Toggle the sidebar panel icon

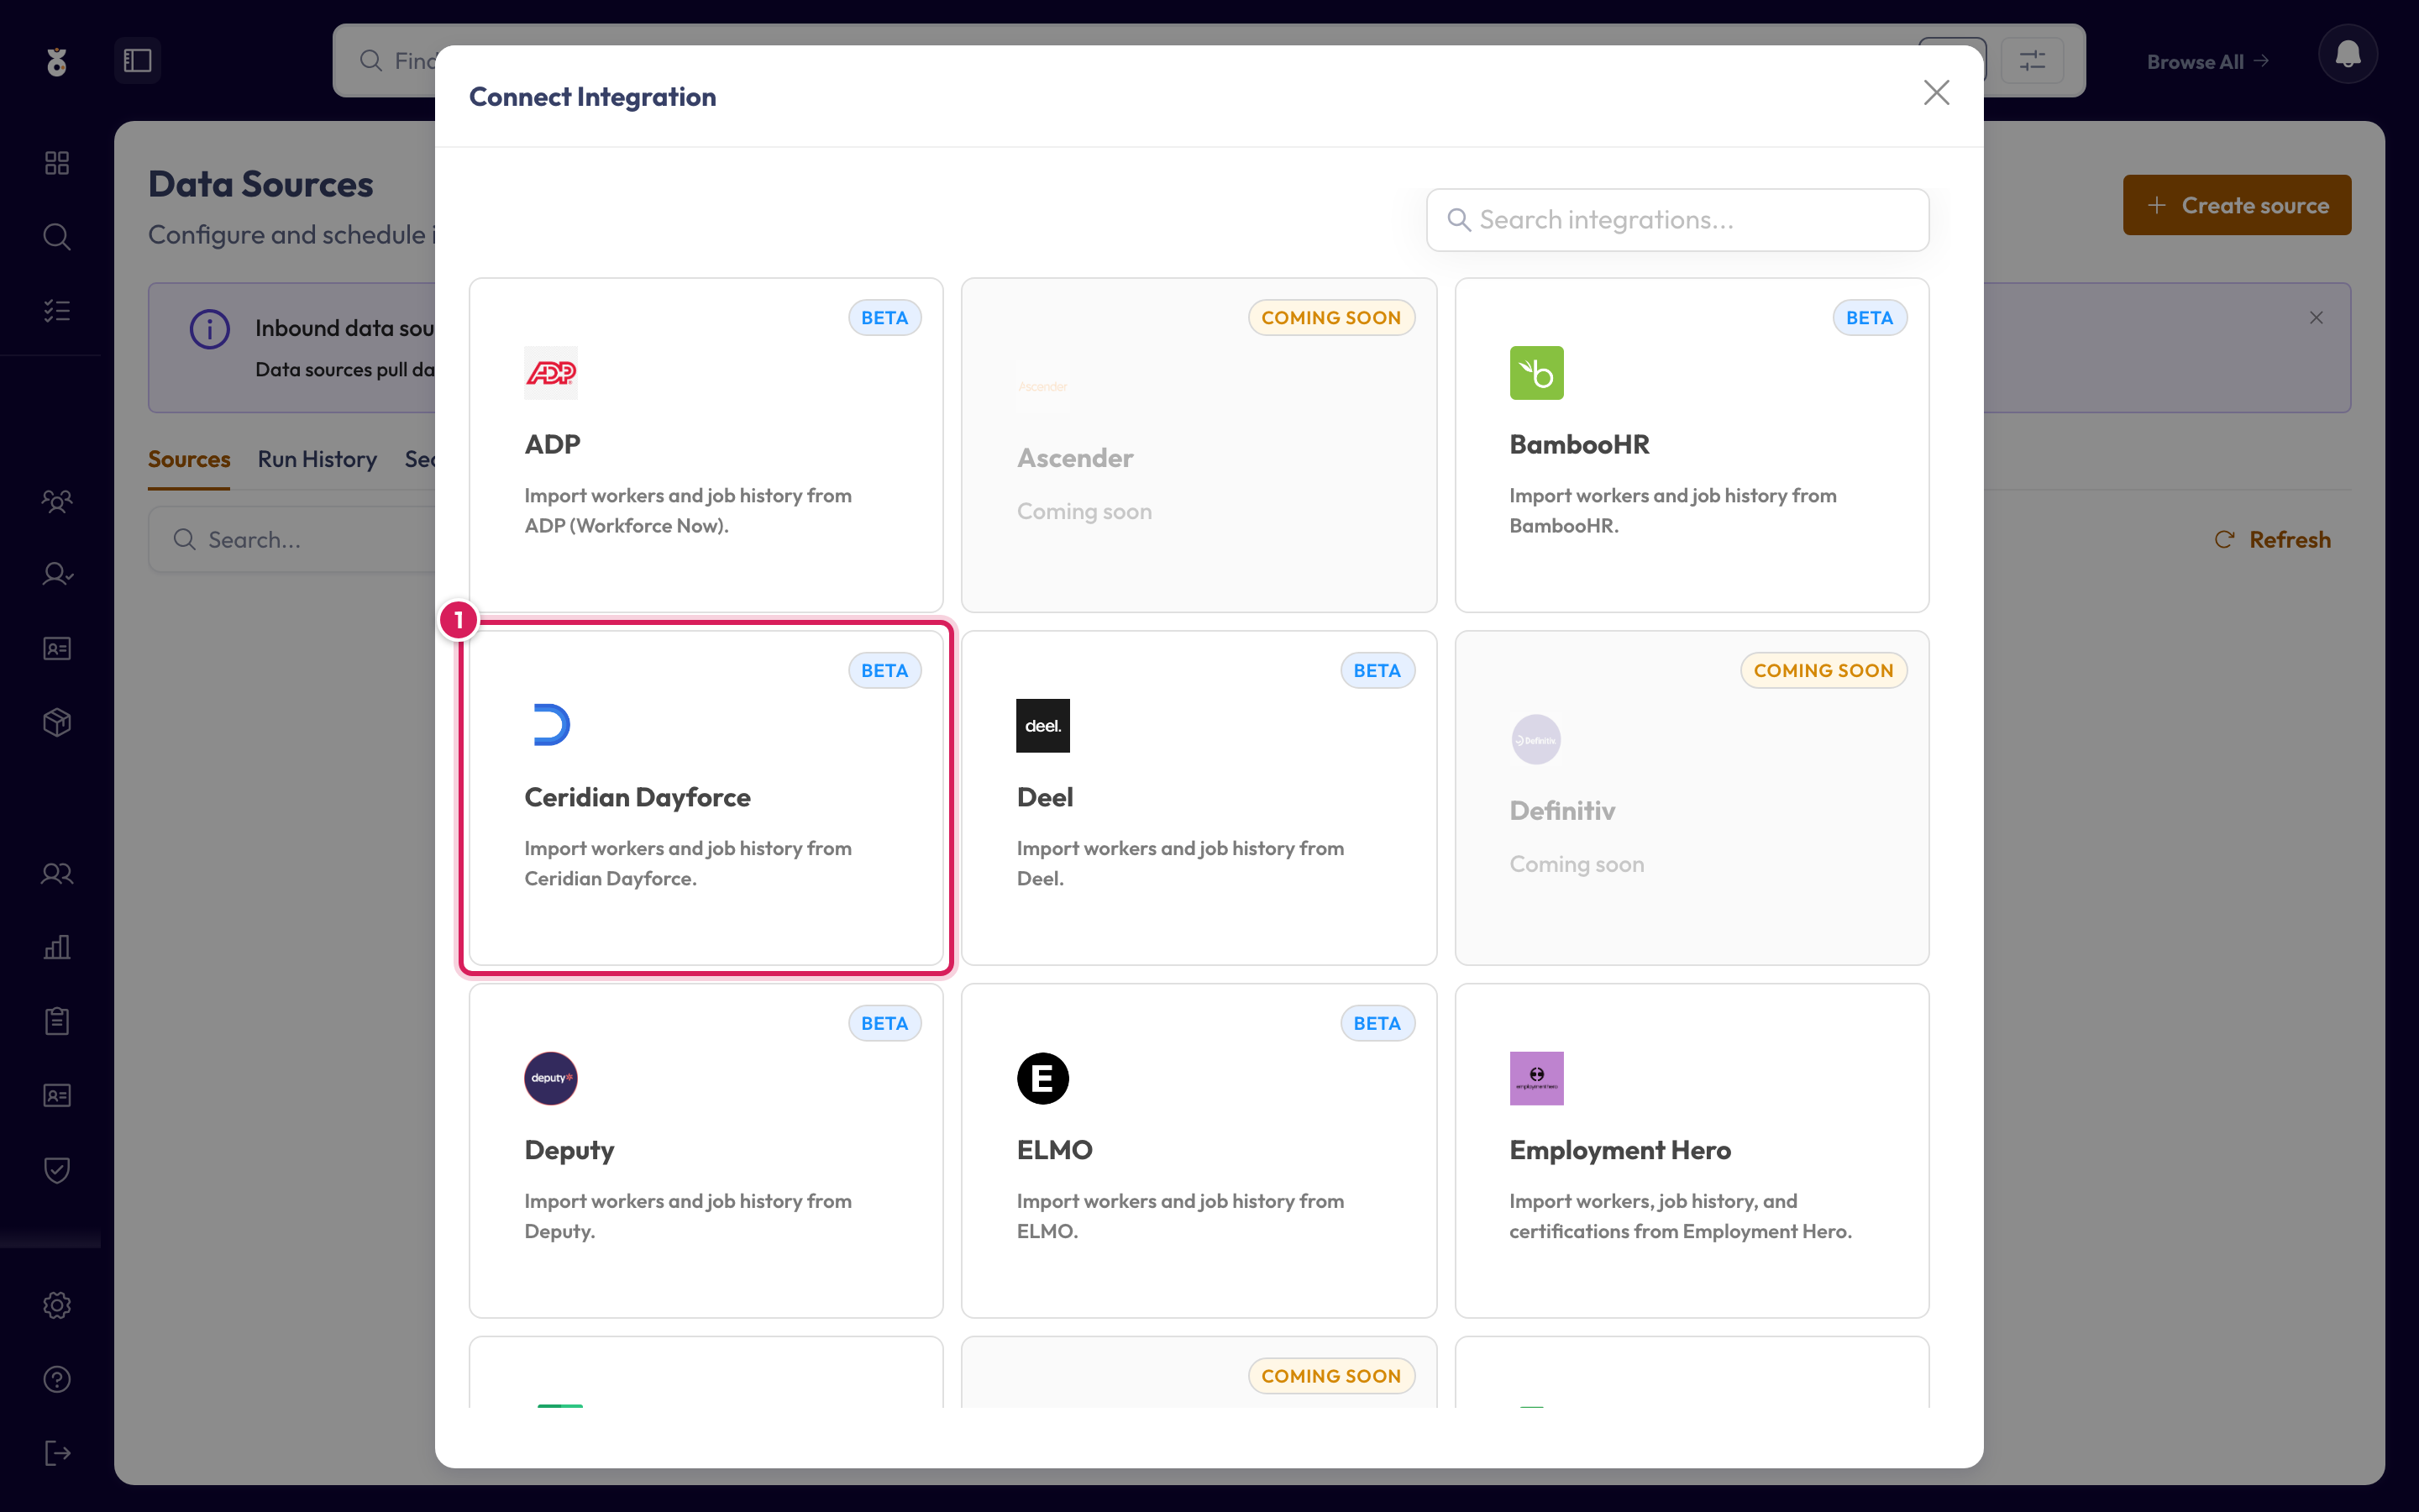(138, 61)
